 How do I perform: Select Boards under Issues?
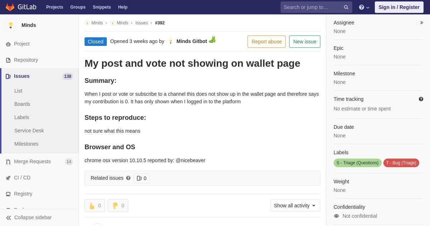tap(22, 104)
